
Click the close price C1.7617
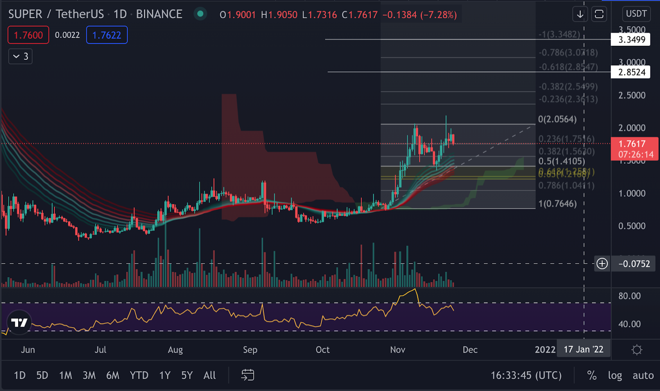click(x=360, y=15)
